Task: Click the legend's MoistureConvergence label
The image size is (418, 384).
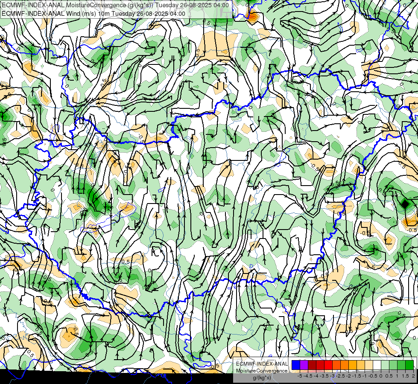Action: pyautogui.click(x=262, y=371)
